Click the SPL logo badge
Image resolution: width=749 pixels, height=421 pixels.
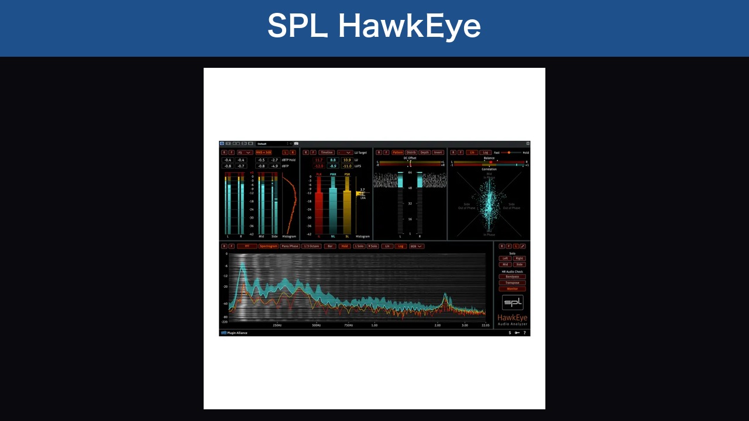513,302
